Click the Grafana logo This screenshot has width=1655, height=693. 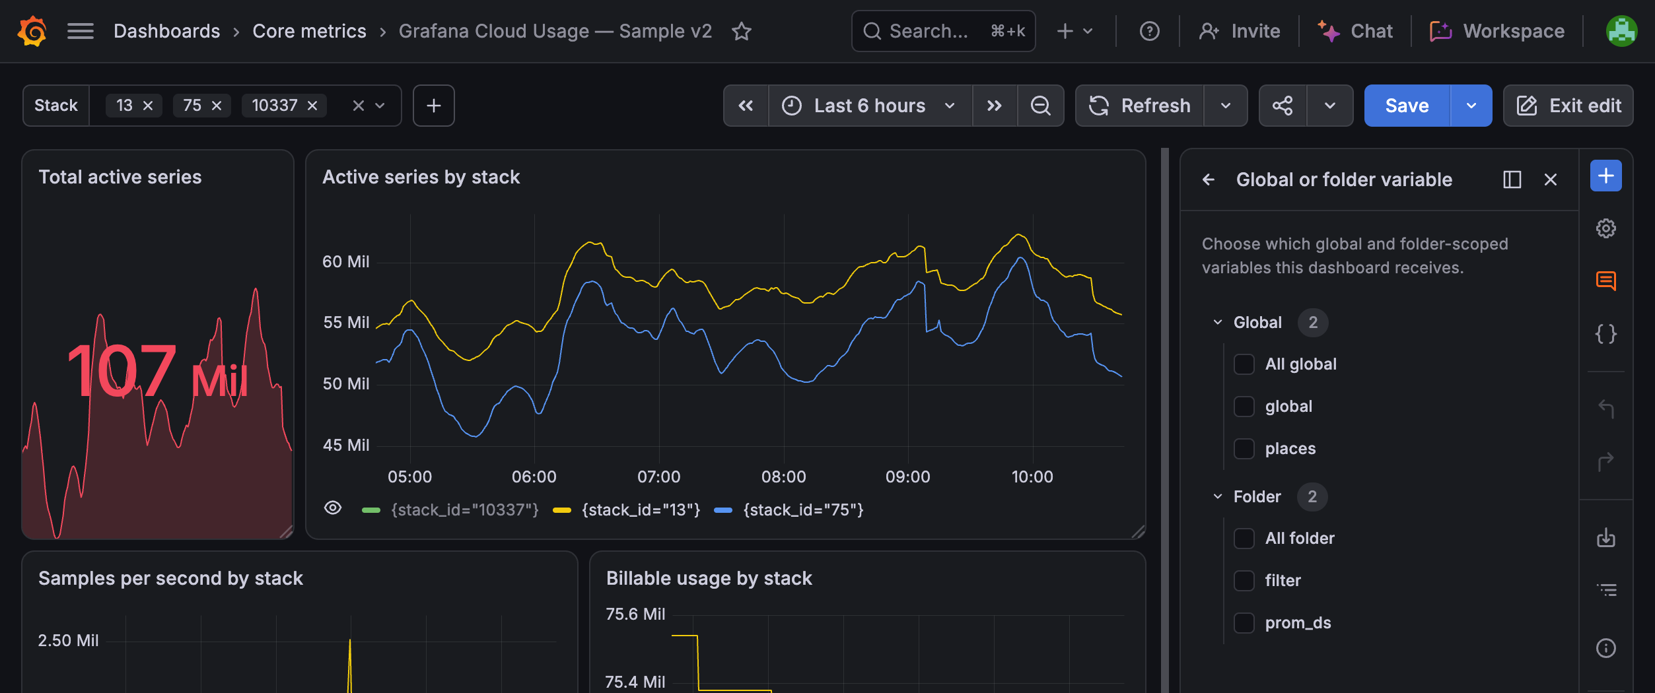[32, 31]
